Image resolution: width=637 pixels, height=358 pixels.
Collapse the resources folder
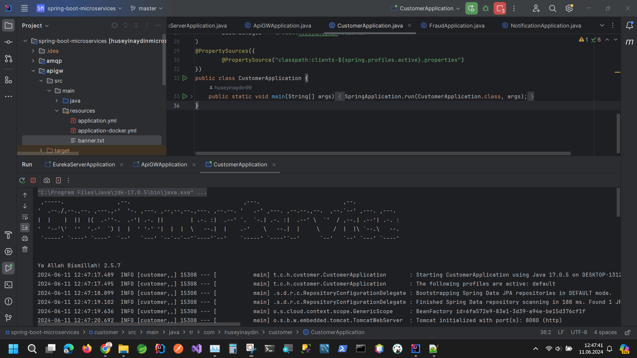coord(57,111)
